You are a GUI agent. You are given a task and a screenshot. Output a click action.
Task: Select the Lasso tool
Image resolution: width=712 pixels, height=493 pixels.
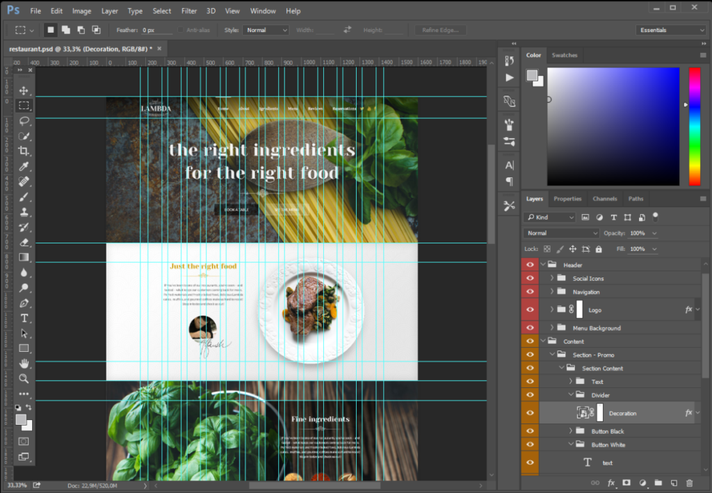[x=24, y=121]
